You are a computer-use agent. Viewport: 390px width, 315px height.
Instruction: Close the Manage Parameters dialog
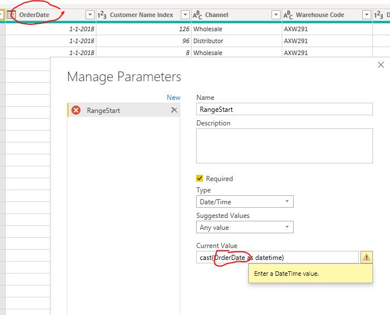[x=381, y=65]
